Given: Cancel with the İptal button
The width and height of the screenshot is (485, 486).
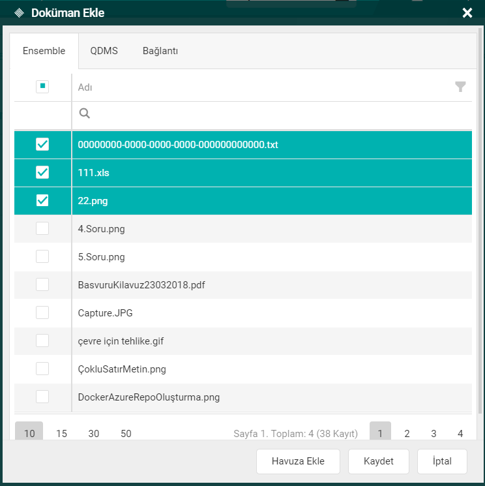Looking at the screenshot, I should tap(442, 461).
